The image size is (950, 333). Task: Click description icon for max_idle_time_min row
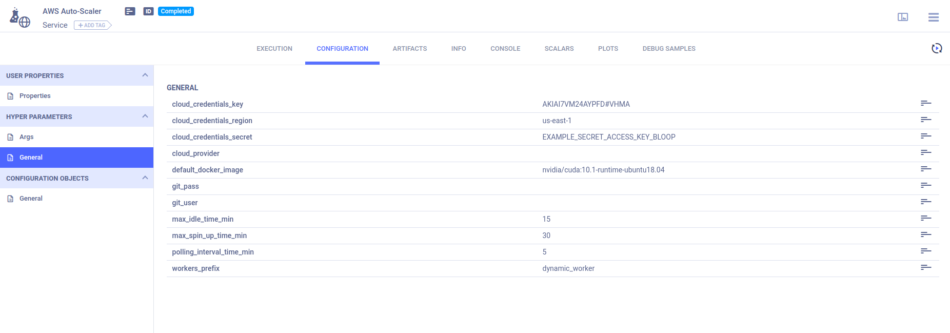click(x=925, y=219)
